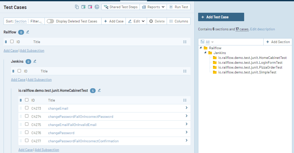This screenshot has height=153, width=294.
Task: Click the Delete toolbar button
Action: pyautogui.click(x=157, y=21)
